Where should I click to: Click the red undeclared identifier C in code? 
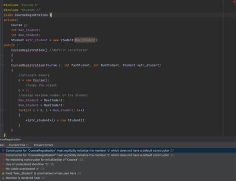click(27, 90)
